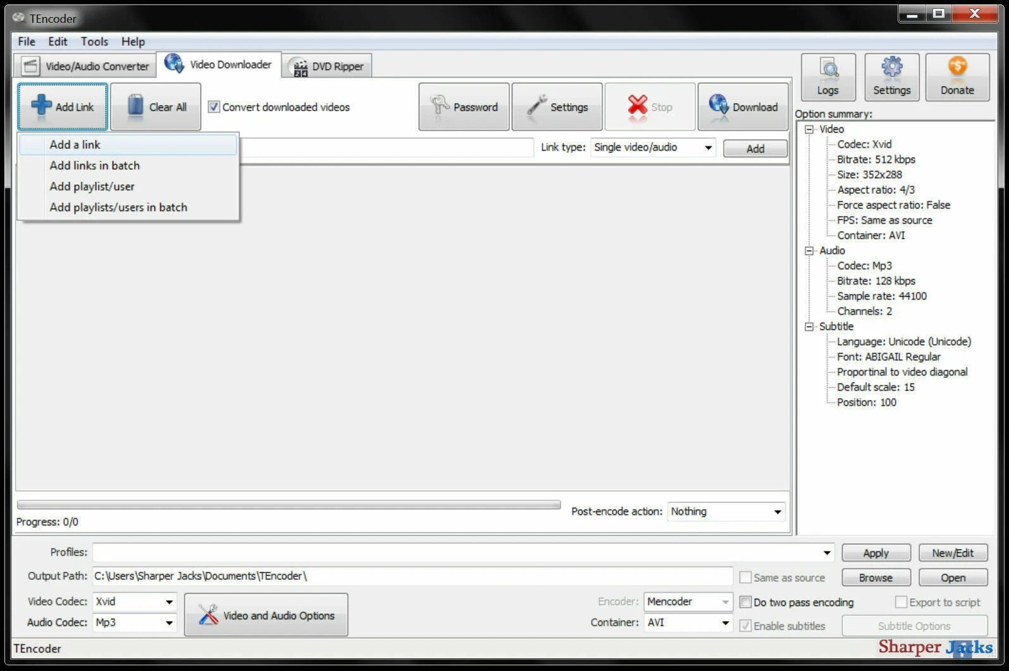Click the Browse button
The width and height of the screenshot is (1009, 671).
(x=876, y=577)
